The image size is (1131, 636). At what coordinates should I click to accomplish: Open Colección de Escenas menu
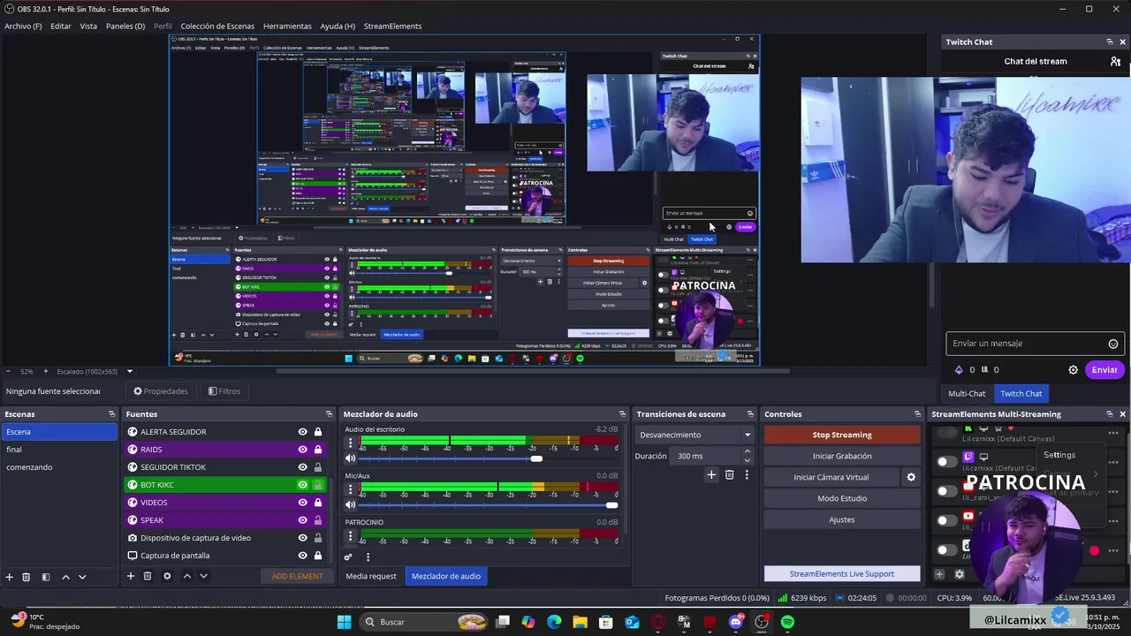pyautogui.click(x=217, y=26)
